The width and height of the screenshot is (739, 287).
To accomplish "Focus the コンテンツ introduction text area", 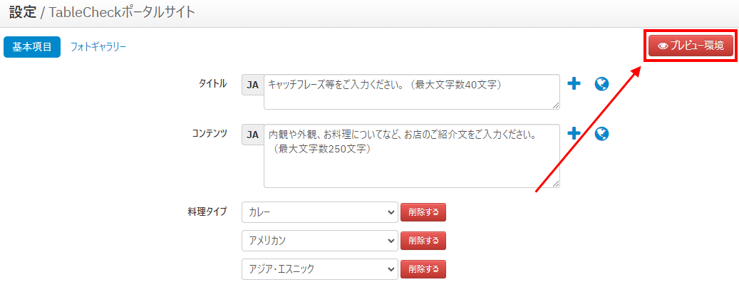I will (x=412, y=156).
